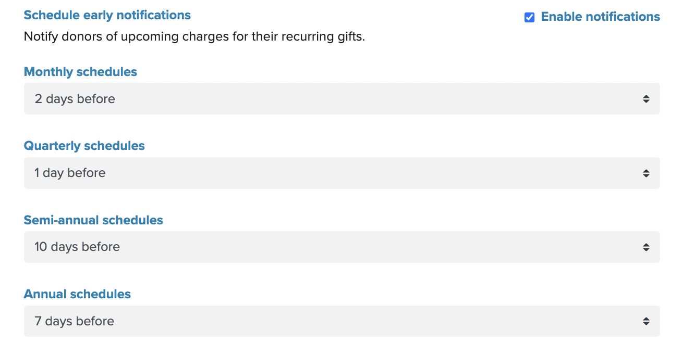Click the Monthly schedules up-down arrow icon
The image size is (683, 355).
point(646,99)
